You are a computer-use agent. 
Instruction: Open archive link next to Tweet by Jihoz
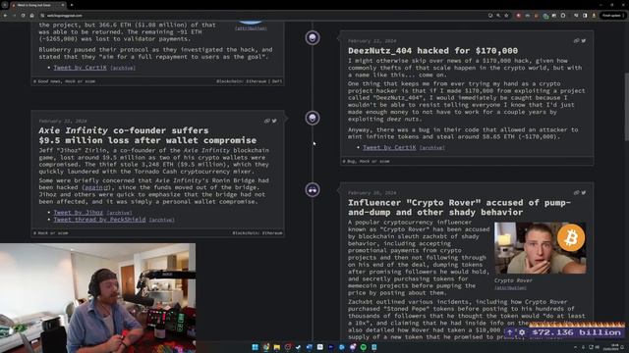pyautogui.click(x=119, y=213)
